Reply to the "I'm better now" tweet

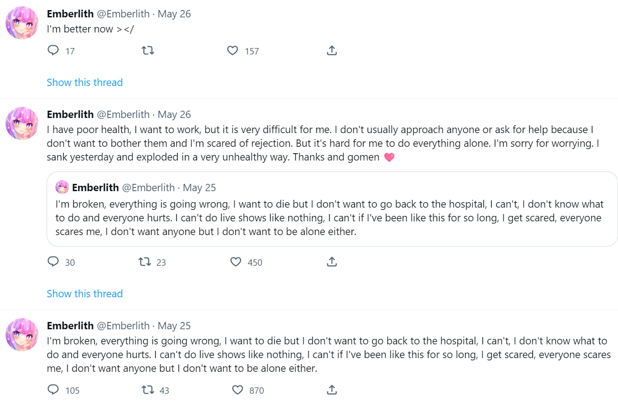54,51
